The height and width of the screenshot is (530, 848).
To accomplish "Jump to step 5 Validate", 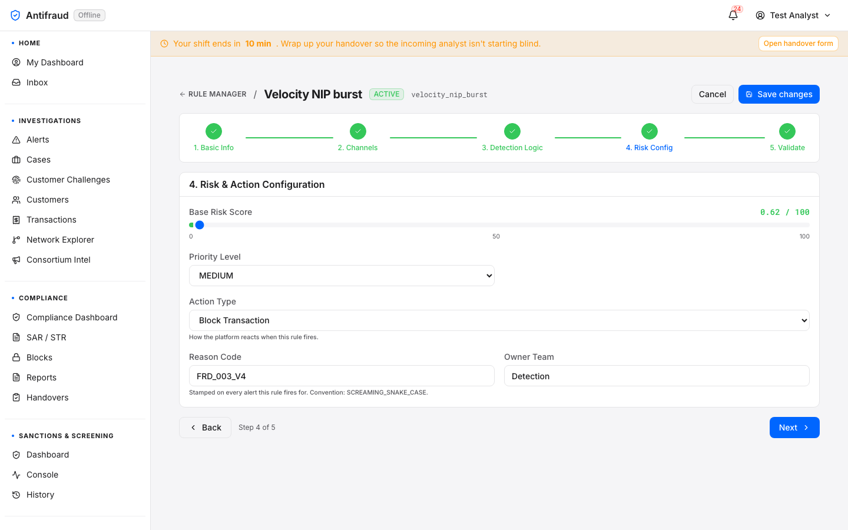I will (x=787, y=138).
